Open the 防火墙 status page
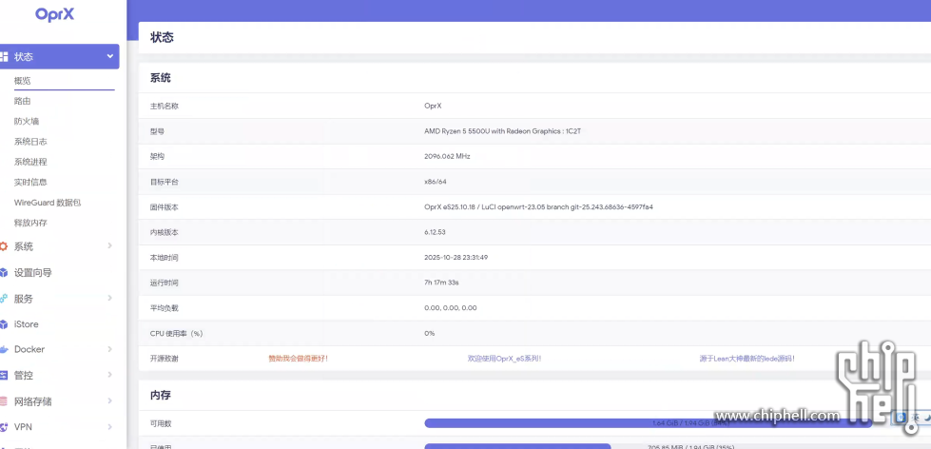The image size is (931, 449). 27,122
